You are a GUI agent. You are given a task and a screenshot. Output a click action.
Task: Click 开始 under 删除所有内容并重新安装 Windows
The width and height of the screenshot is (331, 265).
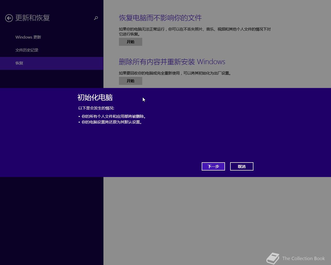[131, 81]
